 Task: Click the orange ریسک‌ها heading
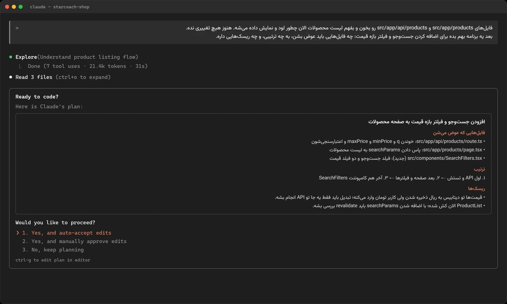coord(476,188)
